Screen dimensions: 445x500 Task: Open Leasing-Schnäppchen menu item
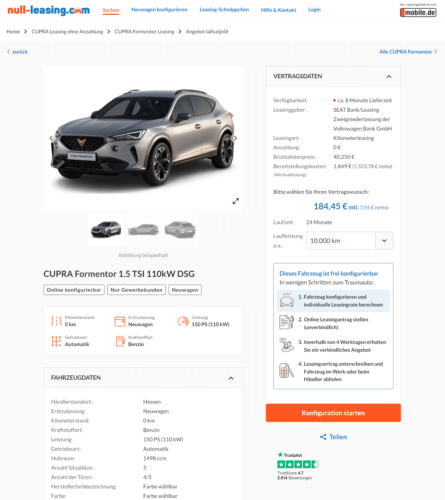tap(224, 9)
